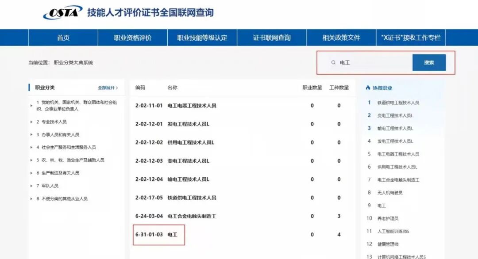Click 工种数量 value 3 for 电工合金电触头制造工
Viewport: 478px width, 259px height.
point(339,216)
